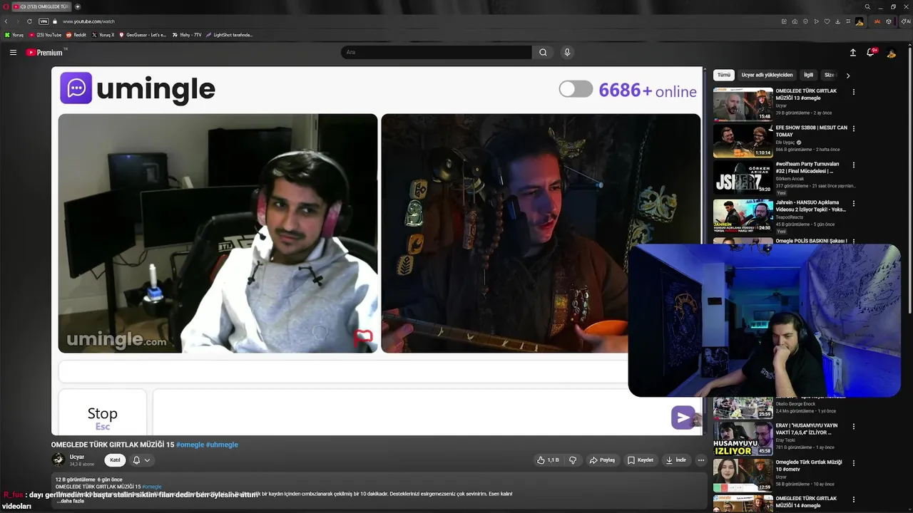Open options for Jahrein HANSUO video
The image size is (913, 513).
pos(853,203)
